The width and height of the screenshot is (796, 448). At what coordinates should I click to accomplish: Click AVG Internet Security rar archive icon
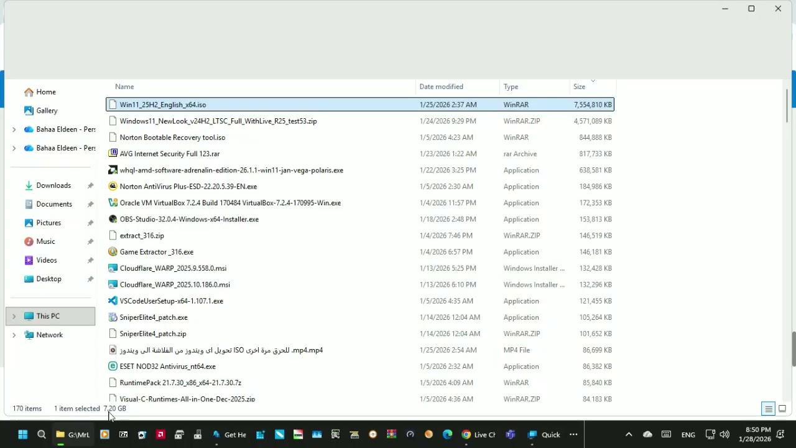tap(113, 154)
